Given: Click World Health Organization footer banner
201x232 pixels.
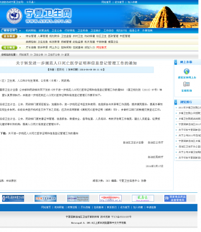Looking at the screenshot, I should 78,198.
